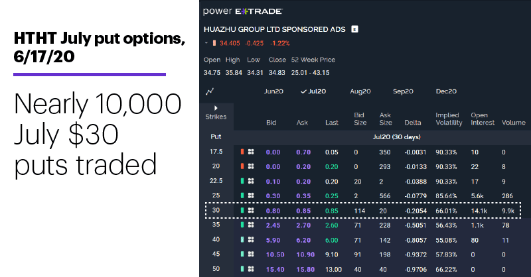Viewport: 531px width, 277px height.
Task: Click the chart icon beside the expiration tabs
Action: (210, 91)
